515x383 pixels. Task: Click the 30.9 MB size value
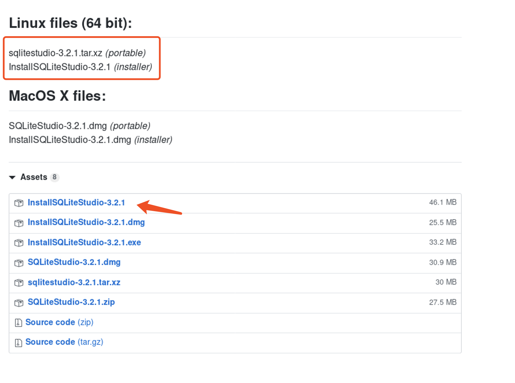(x=443, y=262)
